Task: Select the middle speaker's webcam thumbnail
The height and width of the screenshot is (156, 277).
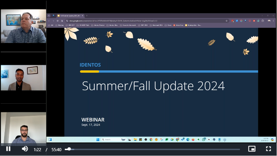Action: (x=23, y=78)
